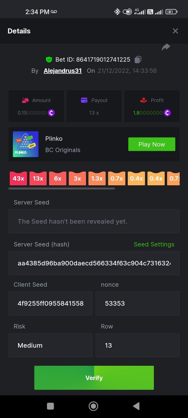
Task: Copy the Bet ID with copy icon
Action: coord(138,60)
